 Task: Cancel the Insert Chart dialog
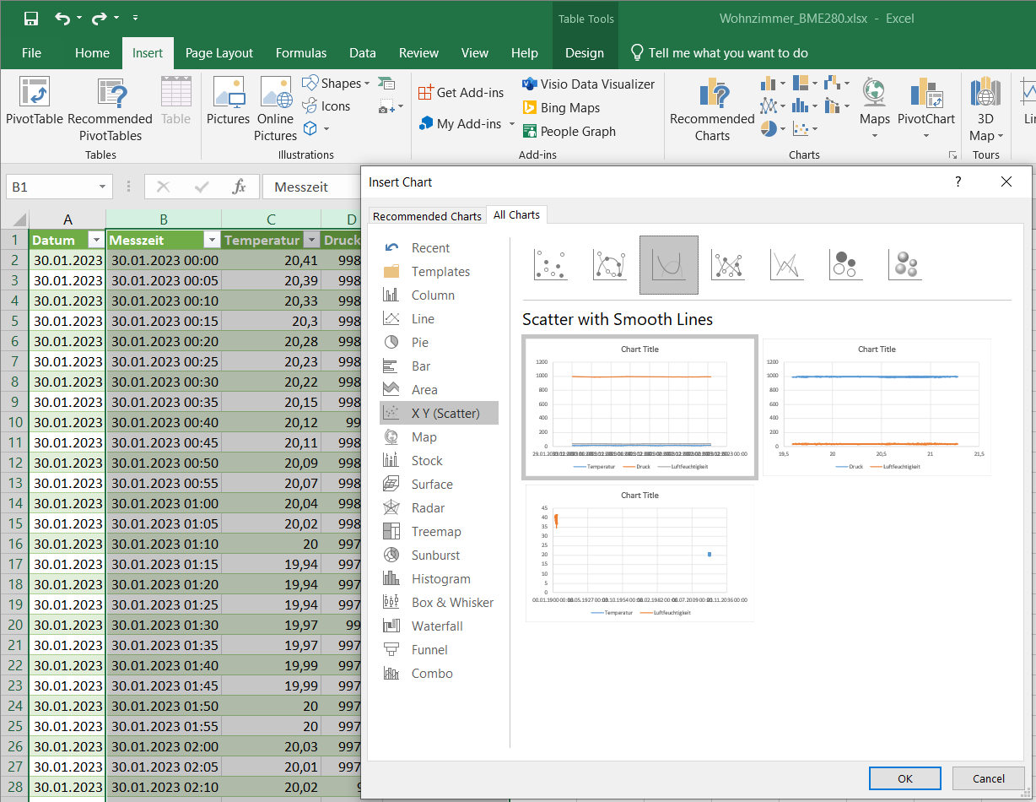click(989, 778)
